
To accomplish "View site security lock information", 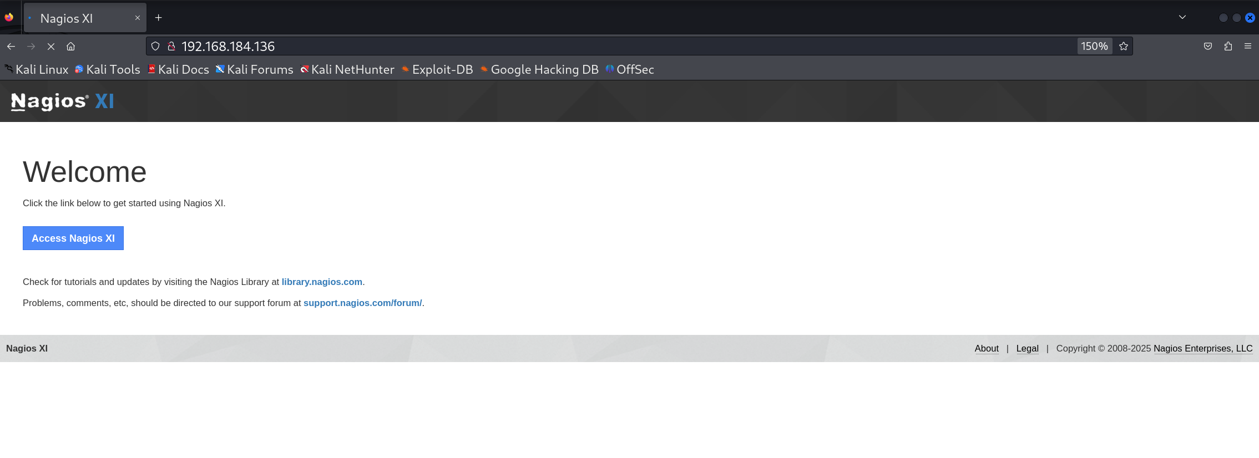I will (171, 47).
